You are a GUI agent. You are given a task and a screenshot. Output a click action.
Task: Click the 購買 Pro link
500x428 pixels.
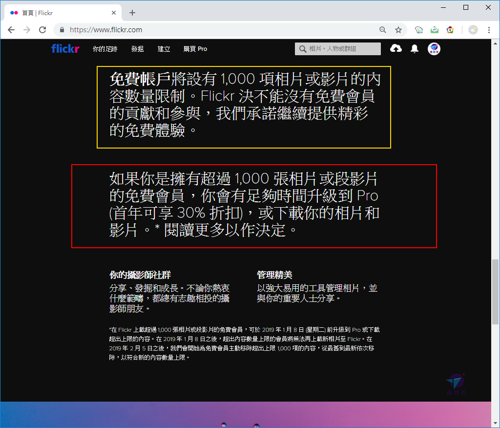coord(195,49)
